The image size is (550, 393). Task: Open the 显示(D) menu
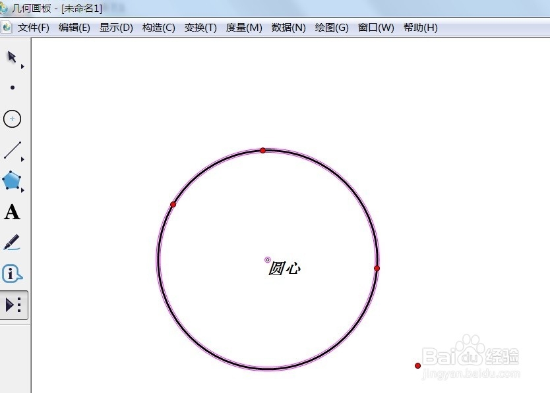point(116,28)
